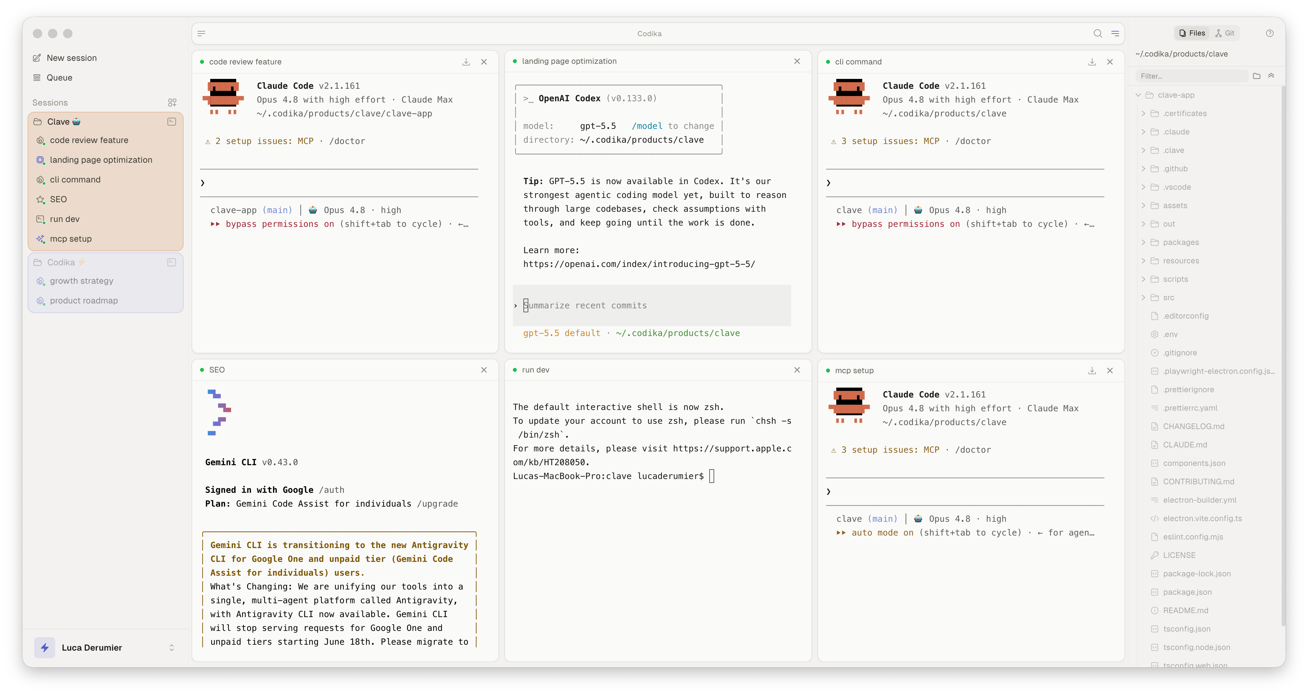The width and height of the screenshot is (1308, 695).
Task: Toggle the sidebar using the header lines icon
Action: coord(202,34)
